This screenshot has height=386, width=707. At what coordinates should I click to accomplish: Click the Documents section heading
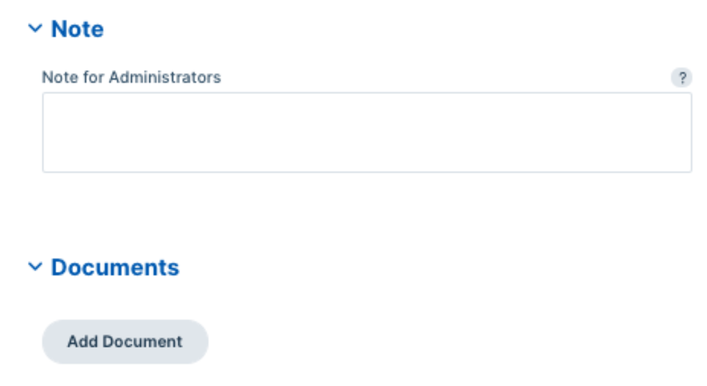click(x=115, y=268)
